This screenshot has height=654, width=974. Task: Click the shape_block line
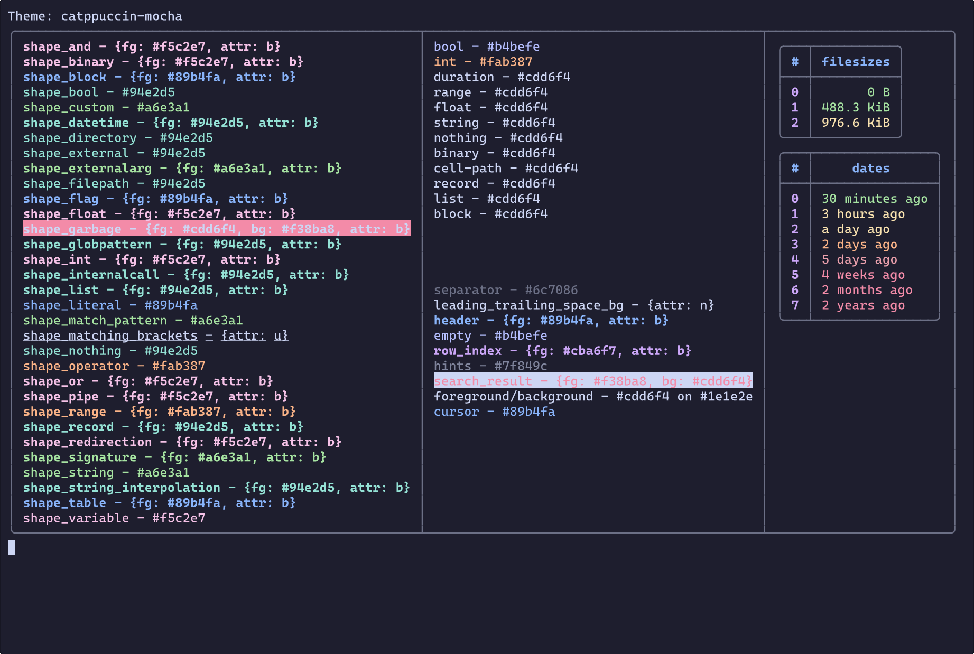pos(160,77)
